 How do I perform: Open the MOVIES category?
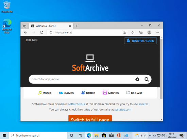[x=111, y=93]
